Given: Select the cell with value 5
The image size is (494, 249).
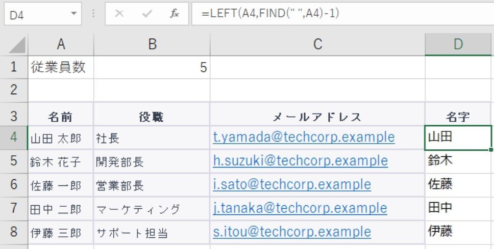Looking at the screenshot, I should (x=152, y=67).
